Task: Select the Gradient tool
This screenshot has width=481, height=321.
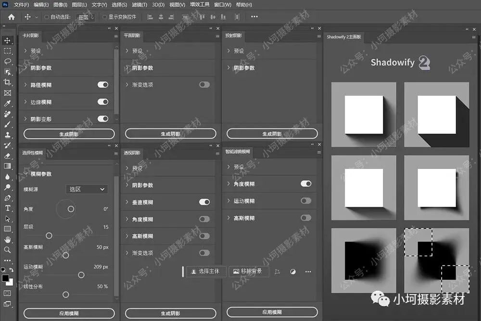Action: pos(7,166)
